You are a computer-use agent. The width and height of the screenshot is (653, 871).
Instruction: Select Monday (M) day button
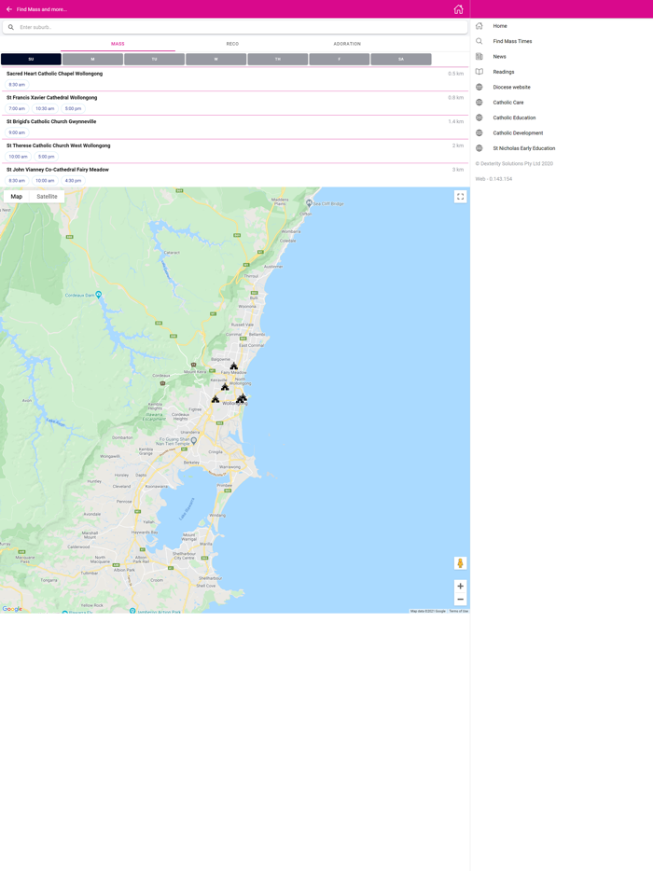click(92, 60)
